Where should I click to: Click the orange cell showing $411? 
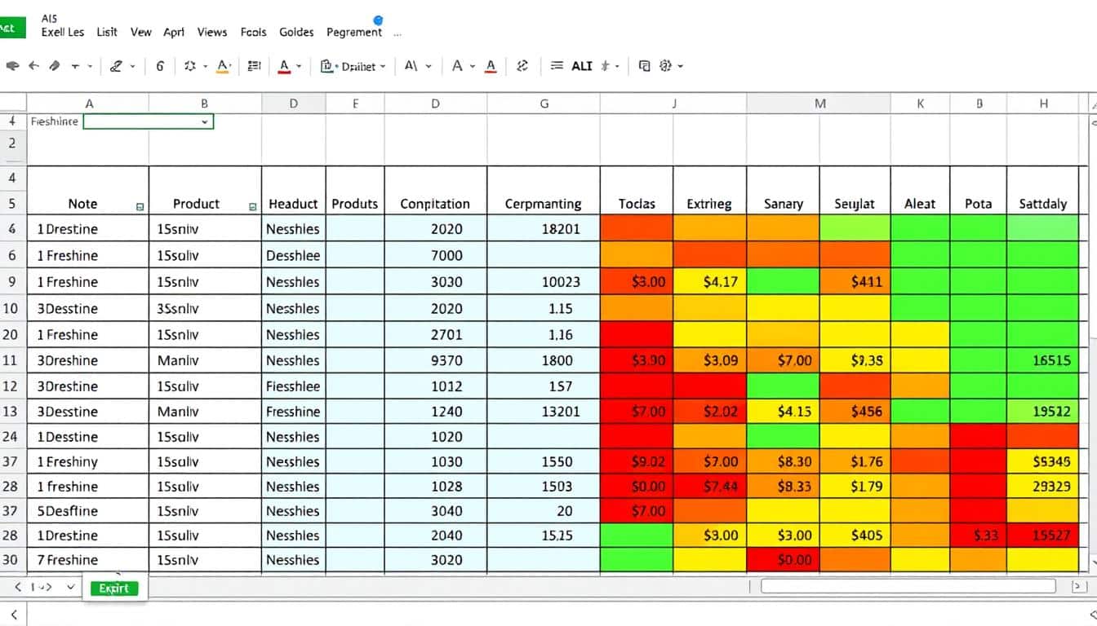click(x=855, y=282)
